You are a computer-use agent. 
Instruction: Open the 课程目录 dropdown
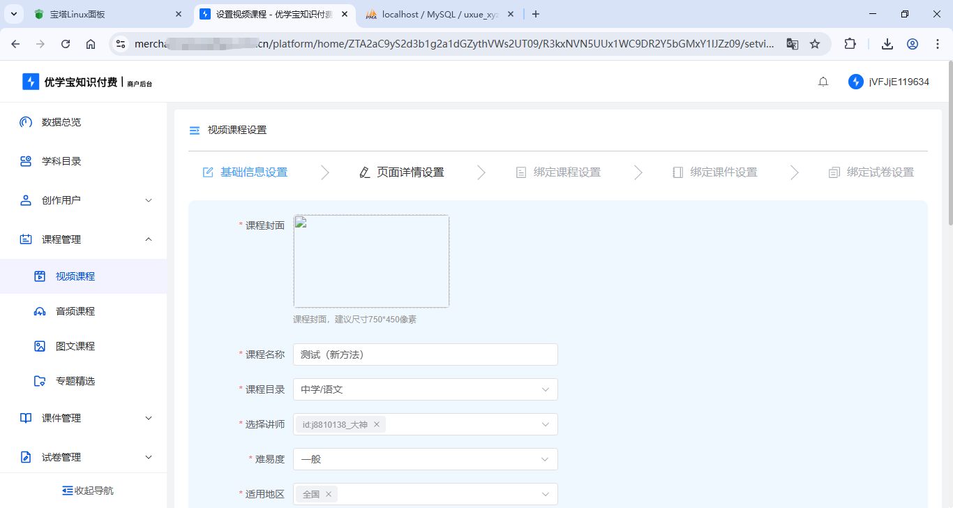pos(425,389)
